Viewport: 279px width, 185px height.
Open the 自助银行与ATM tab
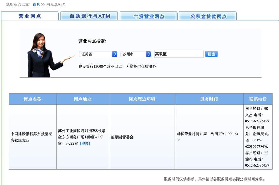coord(89,16)
